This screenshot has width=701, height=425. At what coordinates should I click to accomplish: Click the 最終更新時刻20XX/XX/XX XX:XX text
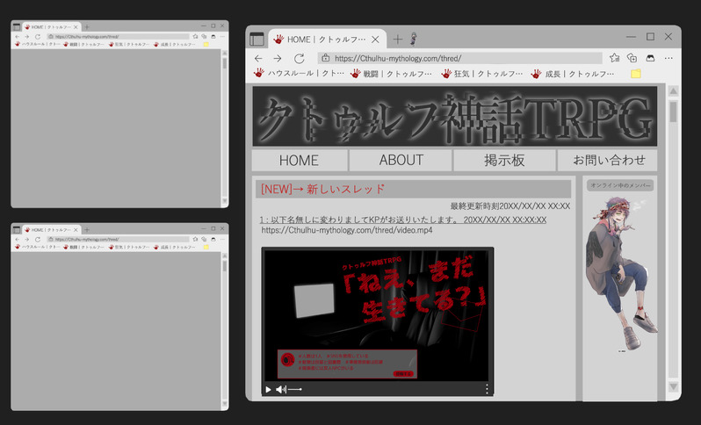tap(510, 206)
